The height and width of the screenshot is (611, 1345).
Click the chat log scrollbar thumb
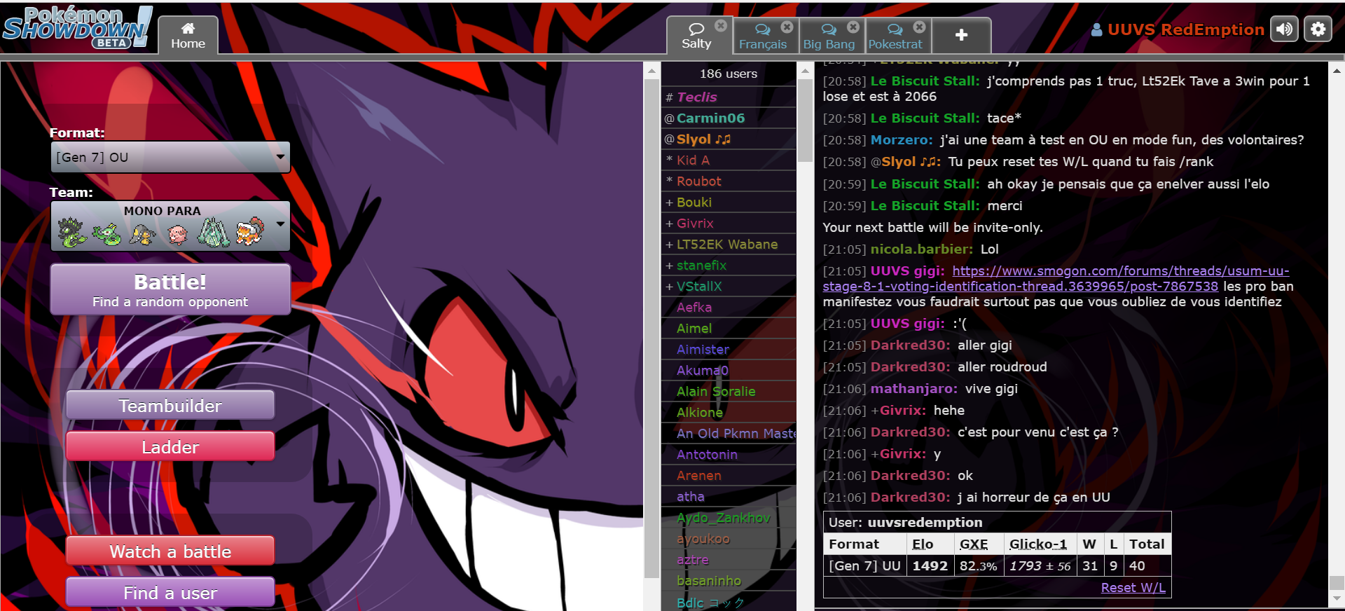click(1337, 583)
